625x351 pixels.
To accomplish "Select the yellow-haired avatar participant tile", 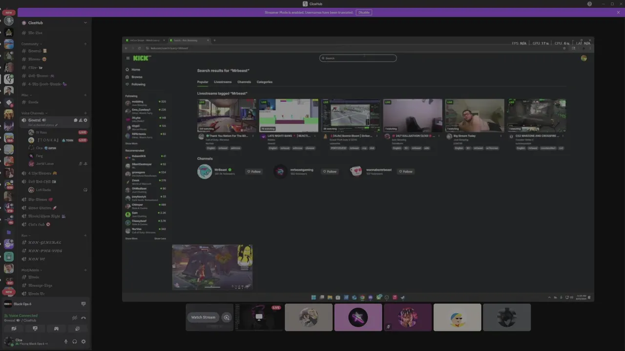I will click(457, 317).
